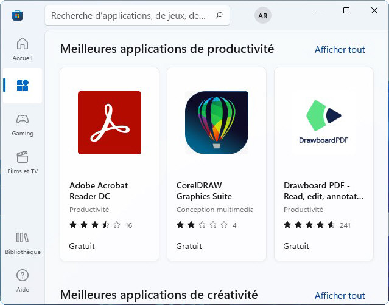Open the Drawboard PDF logo thumbnail
Viewport: 389px width, 305px height.
(324, 123)
